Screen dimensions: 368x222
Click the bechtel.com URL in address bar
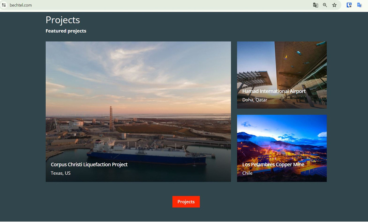[21, 5]
